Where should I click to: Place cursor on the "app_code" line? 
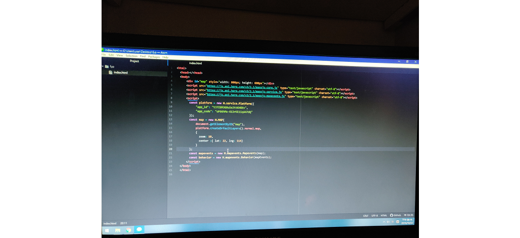(x=224, y=112)
